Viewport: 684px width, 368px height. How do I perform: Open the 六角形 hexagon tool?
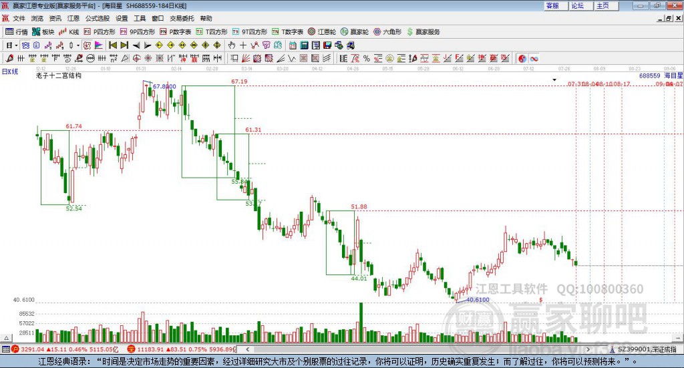point(387,32)
